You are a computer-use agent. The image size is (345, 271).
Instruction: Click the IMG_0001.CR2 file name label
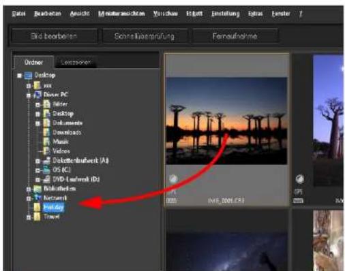coord(226,201)
